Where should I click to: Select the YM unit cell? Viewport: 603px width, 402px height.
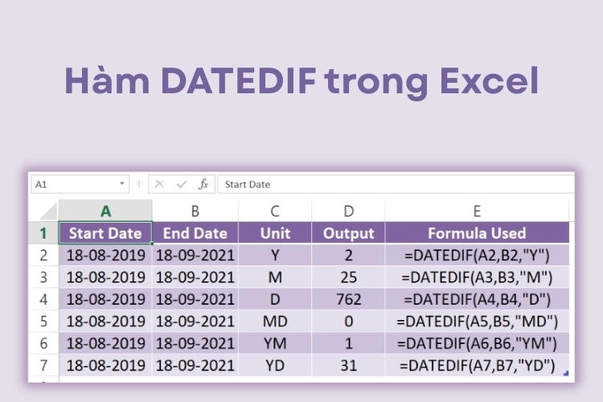tap(275, 343)
